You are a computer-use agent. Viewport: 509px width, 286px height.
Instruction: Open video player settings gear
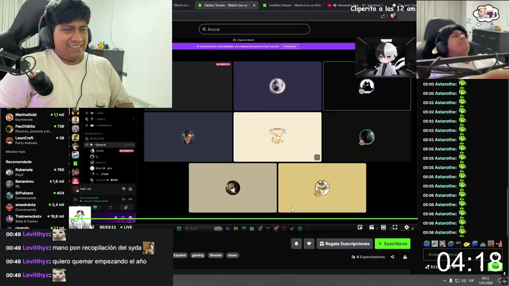pos(406,227)
